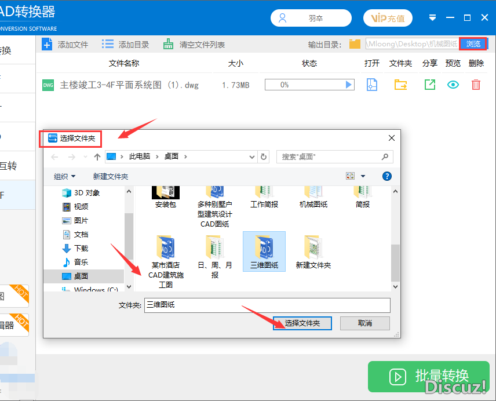
Task: Click the play arrow on the 0% progress bar
Action: coord(349,85)
